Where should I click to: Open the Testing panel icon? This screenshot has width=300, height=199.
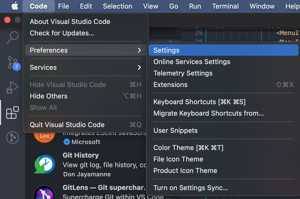[12, 138]
